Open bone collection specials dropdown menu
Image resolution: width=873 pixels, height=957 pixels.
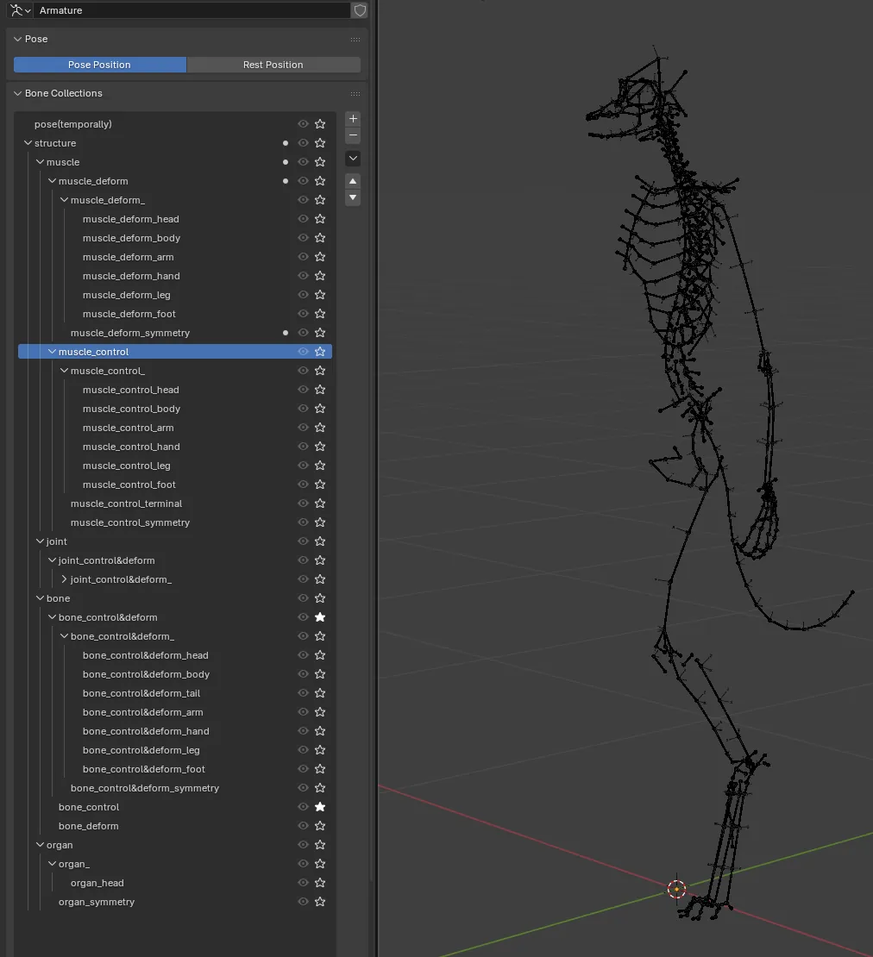click(x=353, y=158)
